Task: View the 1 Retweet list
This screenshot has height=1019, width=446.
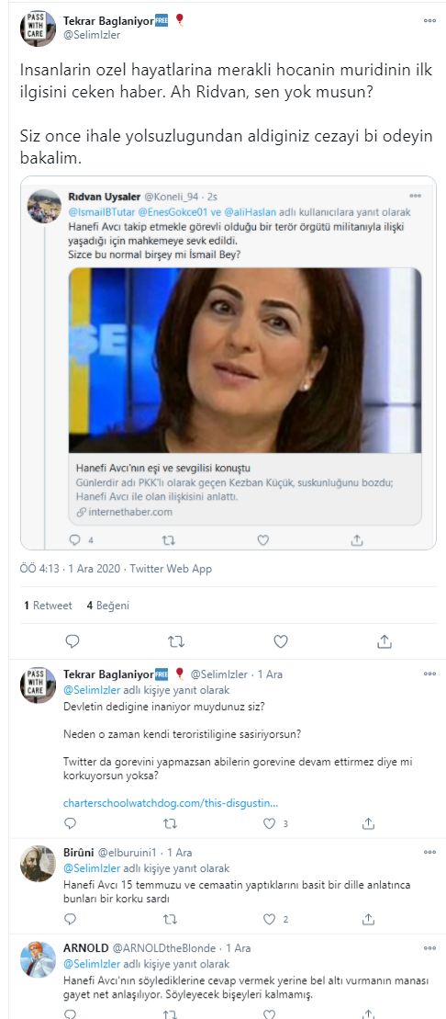Action: [48, 605]
